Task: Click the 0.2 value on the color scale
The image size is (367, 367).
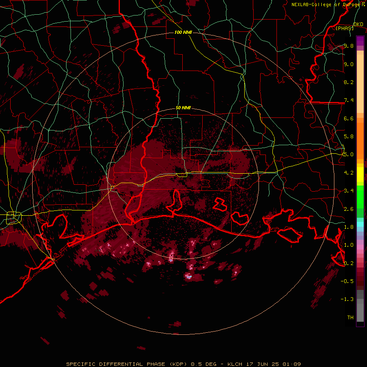Action: pyautogui.click(x=349, y=263)
